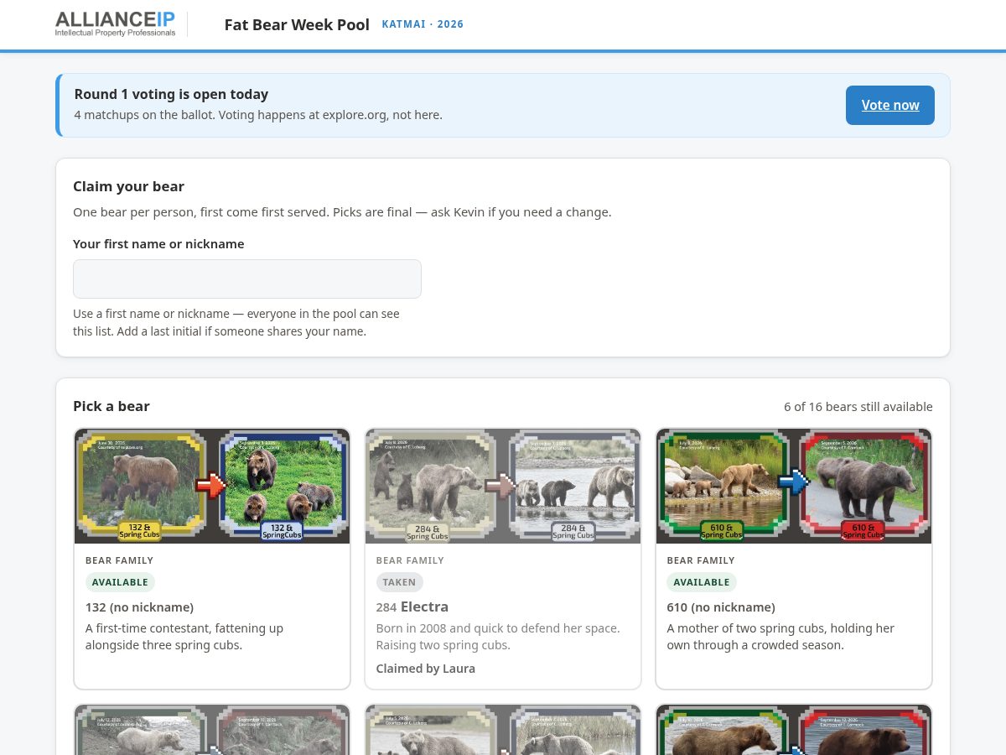
Task: Click bear 132's description about three spring cubs
Action: (184, 637)
